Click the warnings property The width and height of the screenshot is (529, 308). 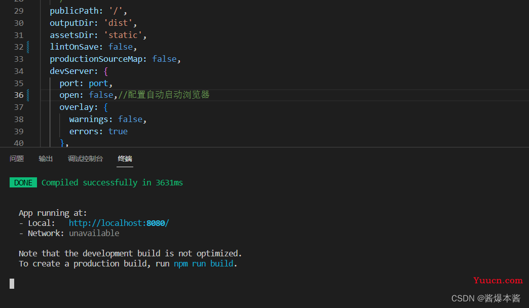coord(89,120)
